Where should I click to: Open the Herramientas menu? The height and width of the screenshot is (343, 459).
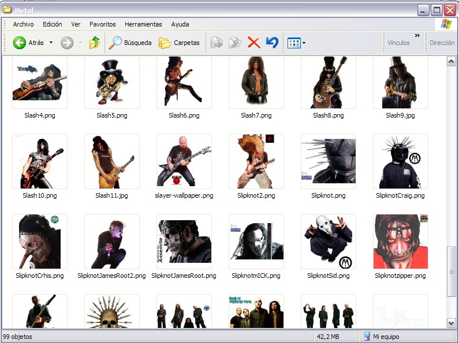(x=143, y=24)
